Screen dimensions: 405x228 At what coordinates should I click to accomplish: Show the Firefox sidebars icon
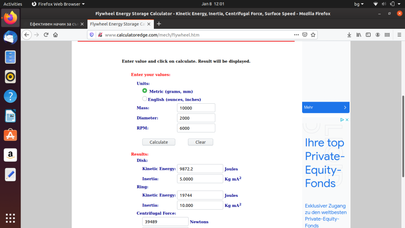pyautogui.click(x=368, y=35)
